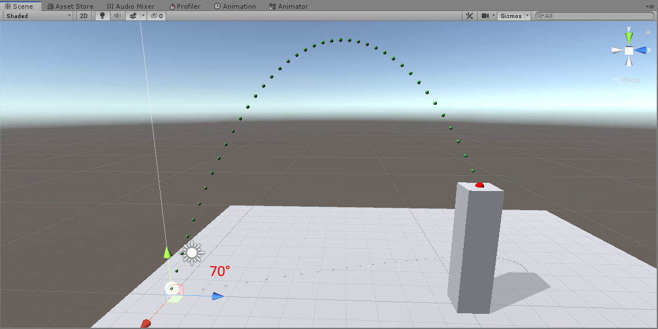Toggle scene lighting lightbulb
658x329 pixels.
pyautogui.click(x=102, y=16)
